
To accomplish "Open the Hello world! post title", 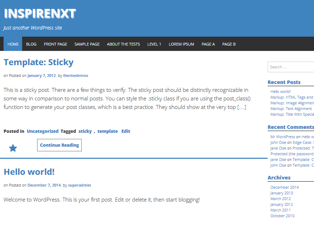I will pyautogui.click(x=29, y=172).
